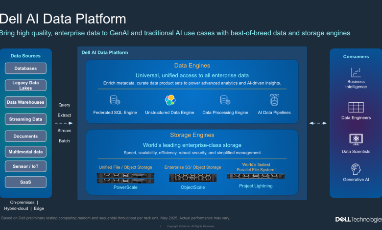
Task: Click the colorful Unstructured Data Engine icon
Action: [x=170, y=100]
